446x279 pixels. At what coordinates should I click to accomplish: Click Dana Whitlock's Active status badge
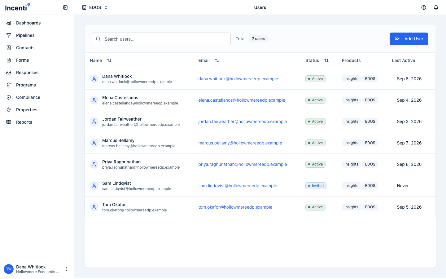pyautogui.click(x=315, y=79)
